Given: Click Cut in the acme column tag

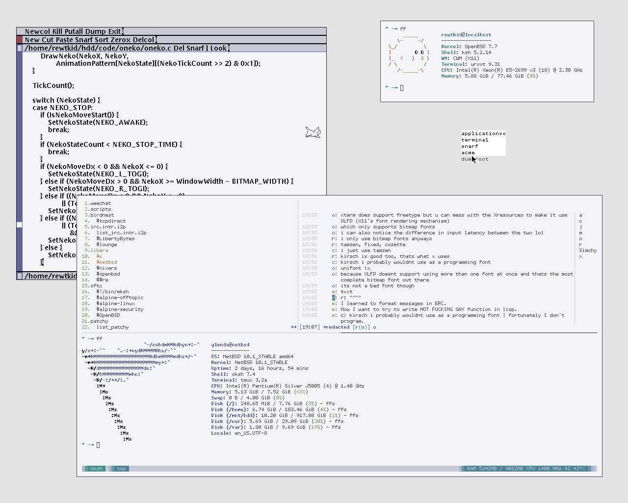Looking at the screenshot, I should coord(48,40).
